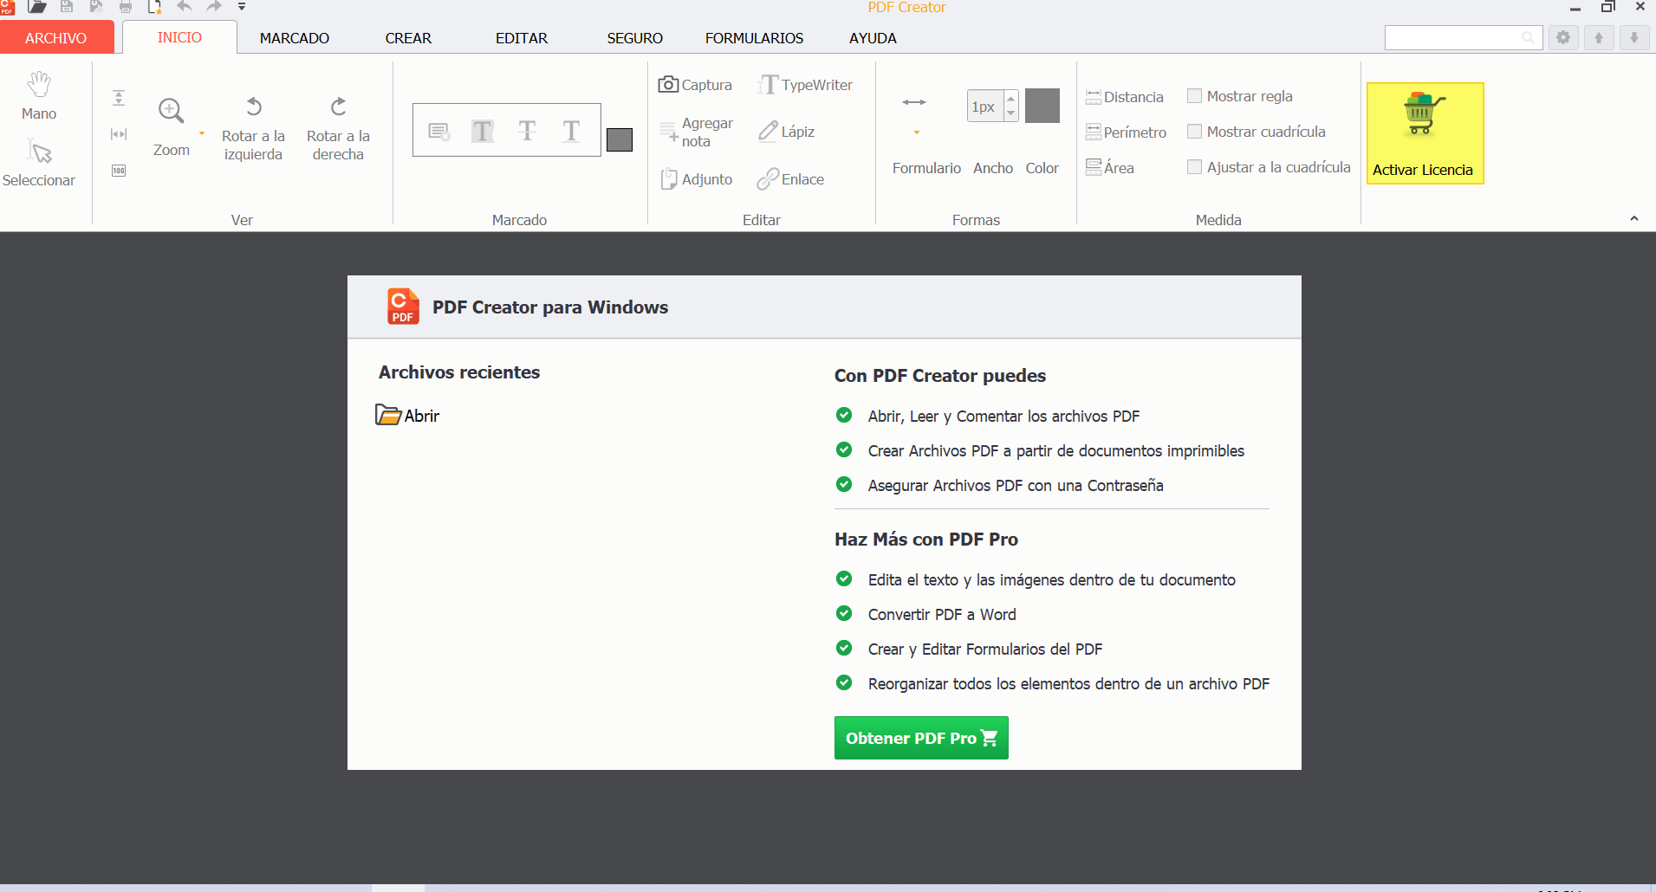Viewport: 1656px width, 892px height.
Task: Expand the Zoom dropdown arrow
Action: click(202, 133)
